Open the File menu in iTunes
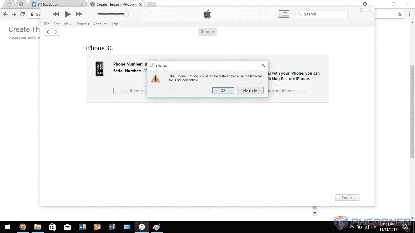The image size is (415, 233). point(47,24)
